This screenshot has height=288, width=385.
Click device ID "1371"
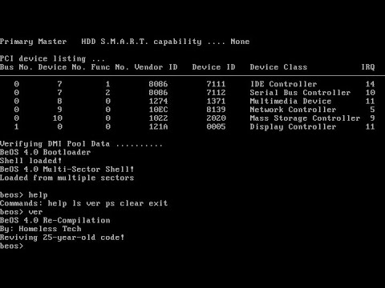click(216, 102)
